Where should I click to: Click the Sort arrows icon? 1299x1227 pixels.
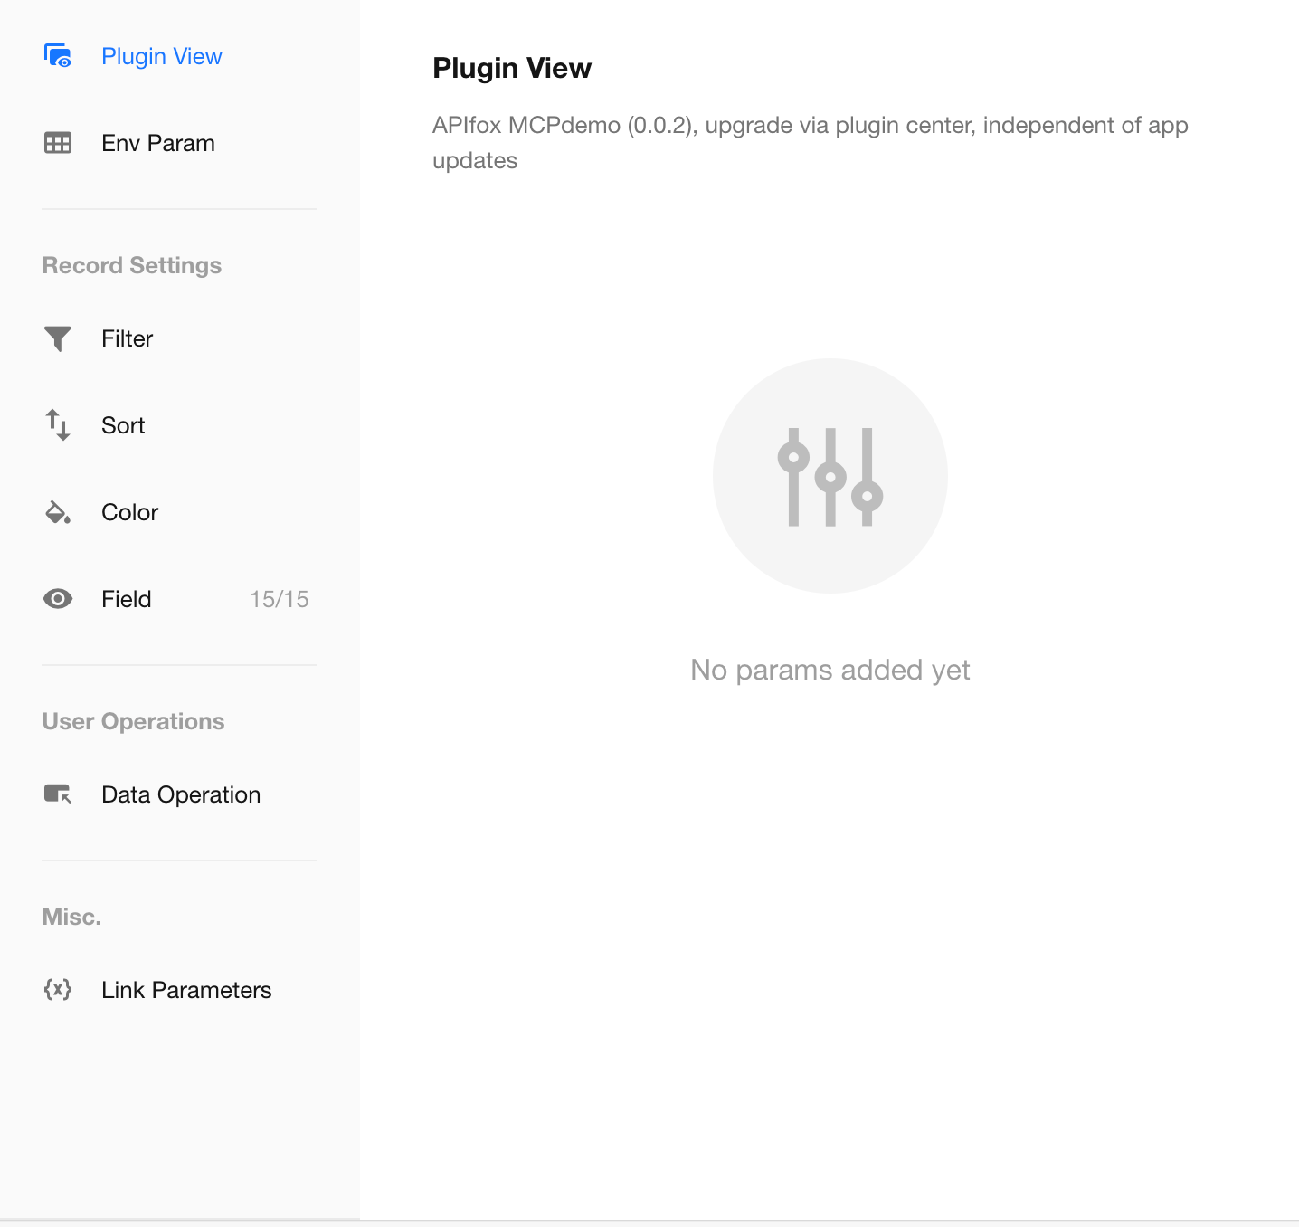[x=58, y=425]
